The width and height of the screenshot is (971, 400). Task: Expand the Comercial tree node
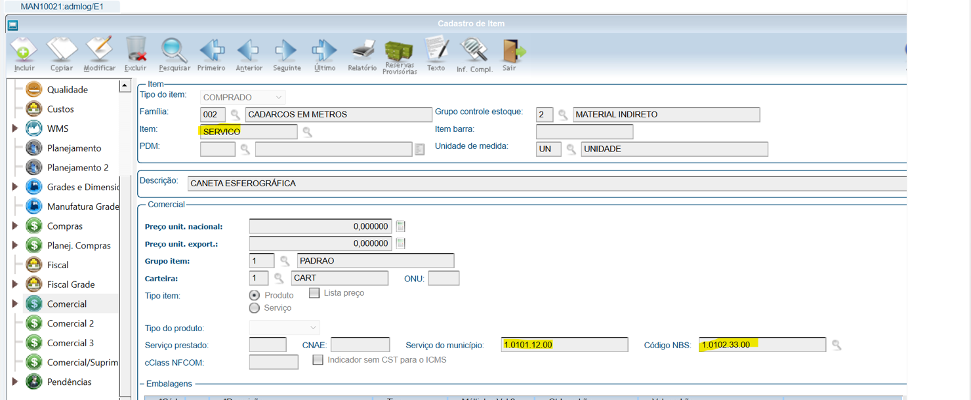click(x=15, y=304)
